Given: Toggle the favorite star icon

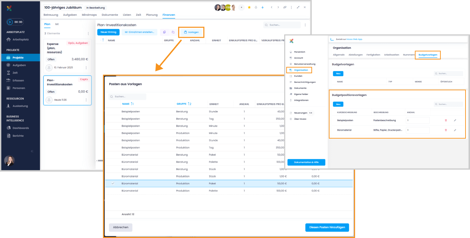Looking at the screenshot, I should click(249, 7).
